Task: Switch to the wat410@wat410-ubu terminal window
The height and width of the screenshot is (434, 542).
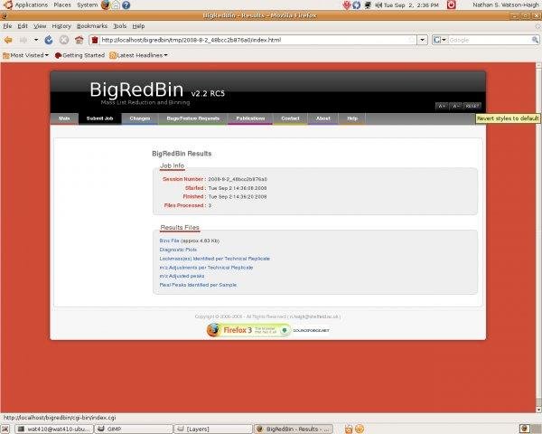Action: click(54, 429)
